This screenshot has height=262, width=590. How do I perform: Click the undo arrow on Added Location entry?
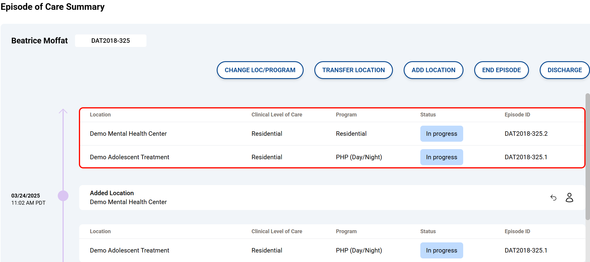(x=553, y=198)
